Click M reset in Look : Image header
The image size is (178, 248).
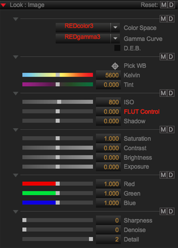(x=164, y=5)
